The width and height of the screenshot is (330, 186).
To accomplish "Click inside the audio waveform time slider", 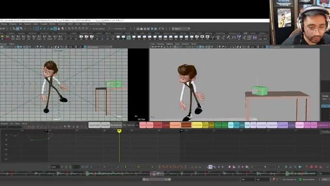I will coord(158,174).
